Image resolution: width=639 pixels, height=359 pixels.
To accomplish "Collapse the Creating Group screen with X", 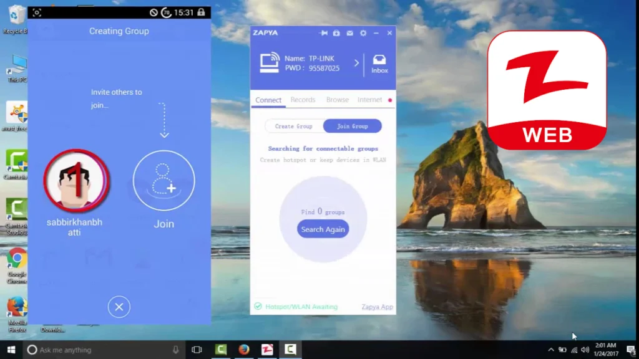I will coord(119,307).
